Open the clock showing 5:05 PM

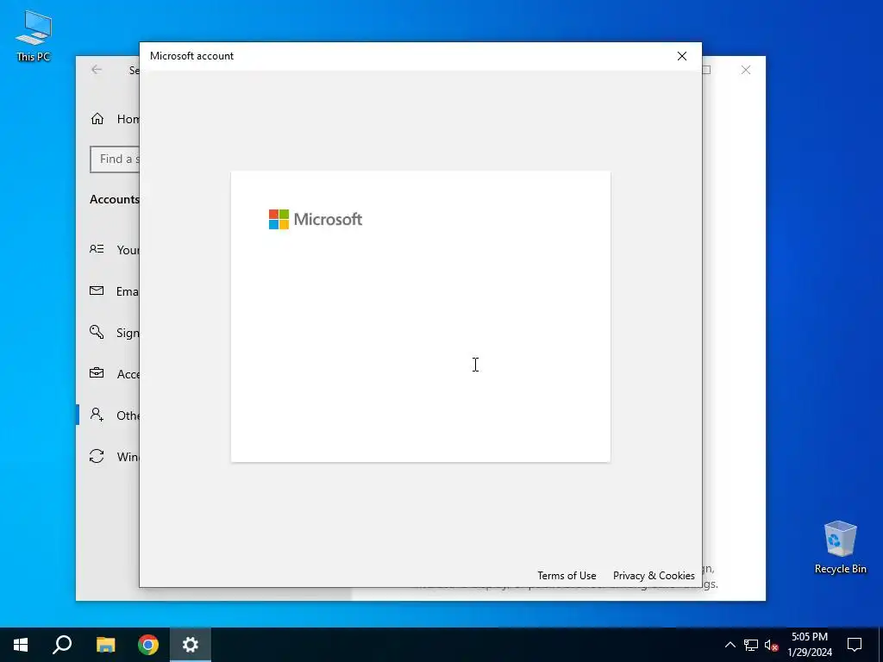point(810,645)
